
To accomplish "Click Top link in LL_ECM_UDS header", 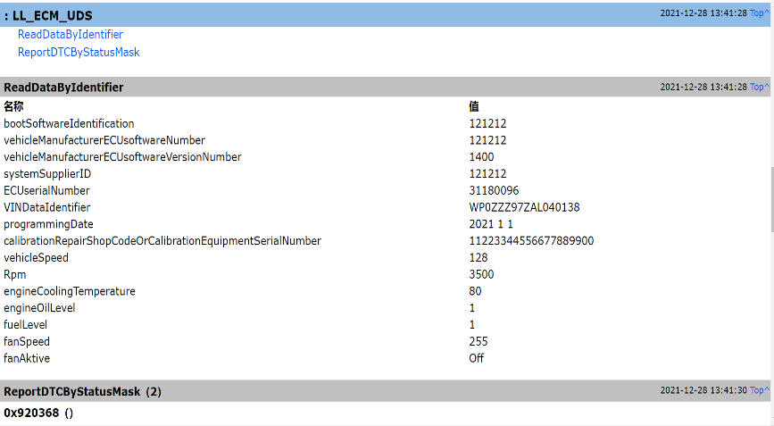I will [759, 13].
